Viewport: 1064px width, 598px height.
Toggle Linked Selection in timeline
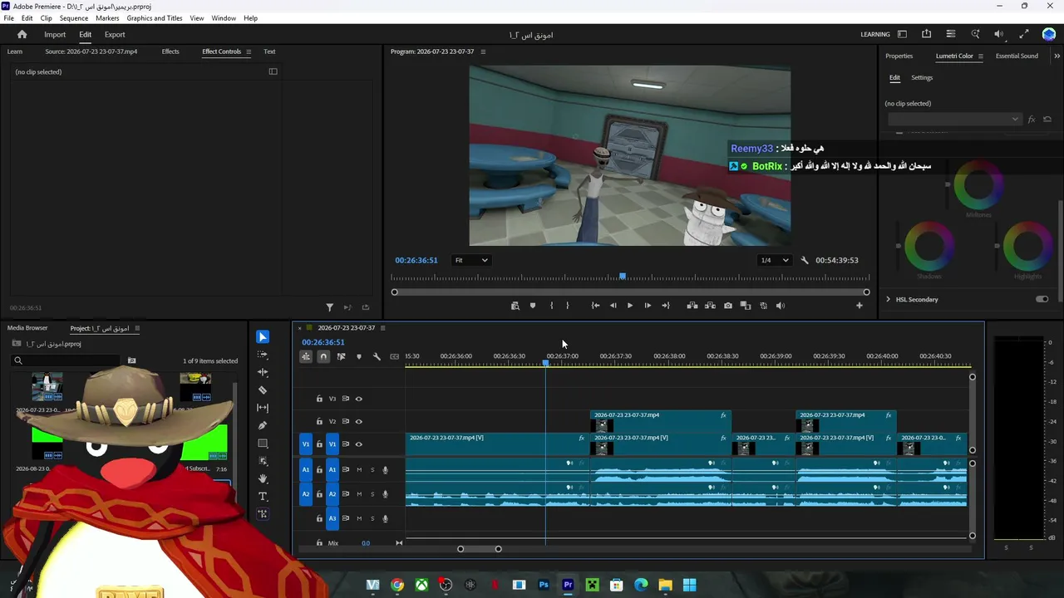click(341, 356)
